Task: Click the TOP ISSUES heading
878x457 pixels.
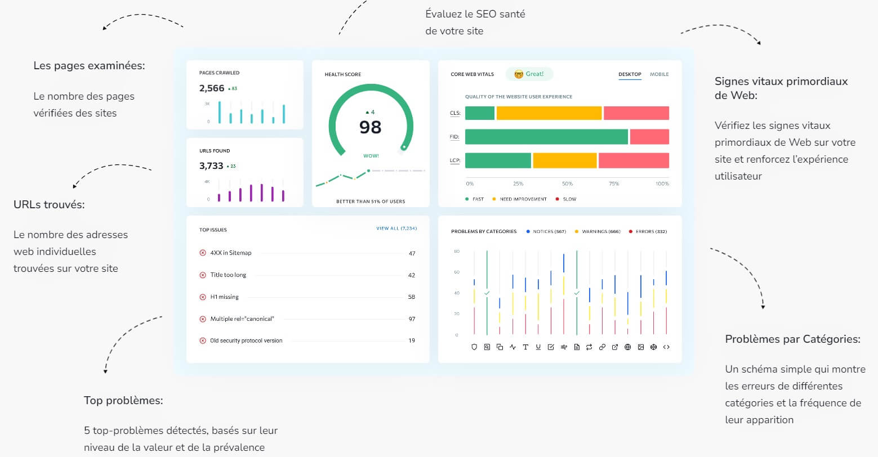Action: pyautogui.click(x=213, y=230)
